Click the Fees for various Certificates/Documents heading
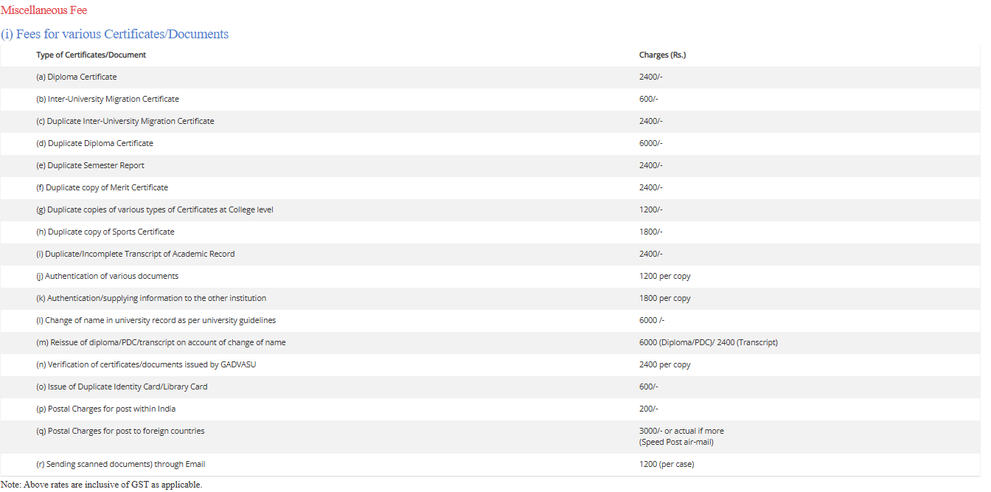This screenshot has width=991, height=492. click(114, 34)
